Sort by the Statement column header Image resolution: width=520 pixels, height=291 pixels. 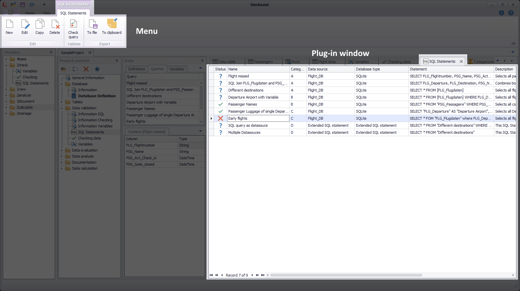click(451, 69)
